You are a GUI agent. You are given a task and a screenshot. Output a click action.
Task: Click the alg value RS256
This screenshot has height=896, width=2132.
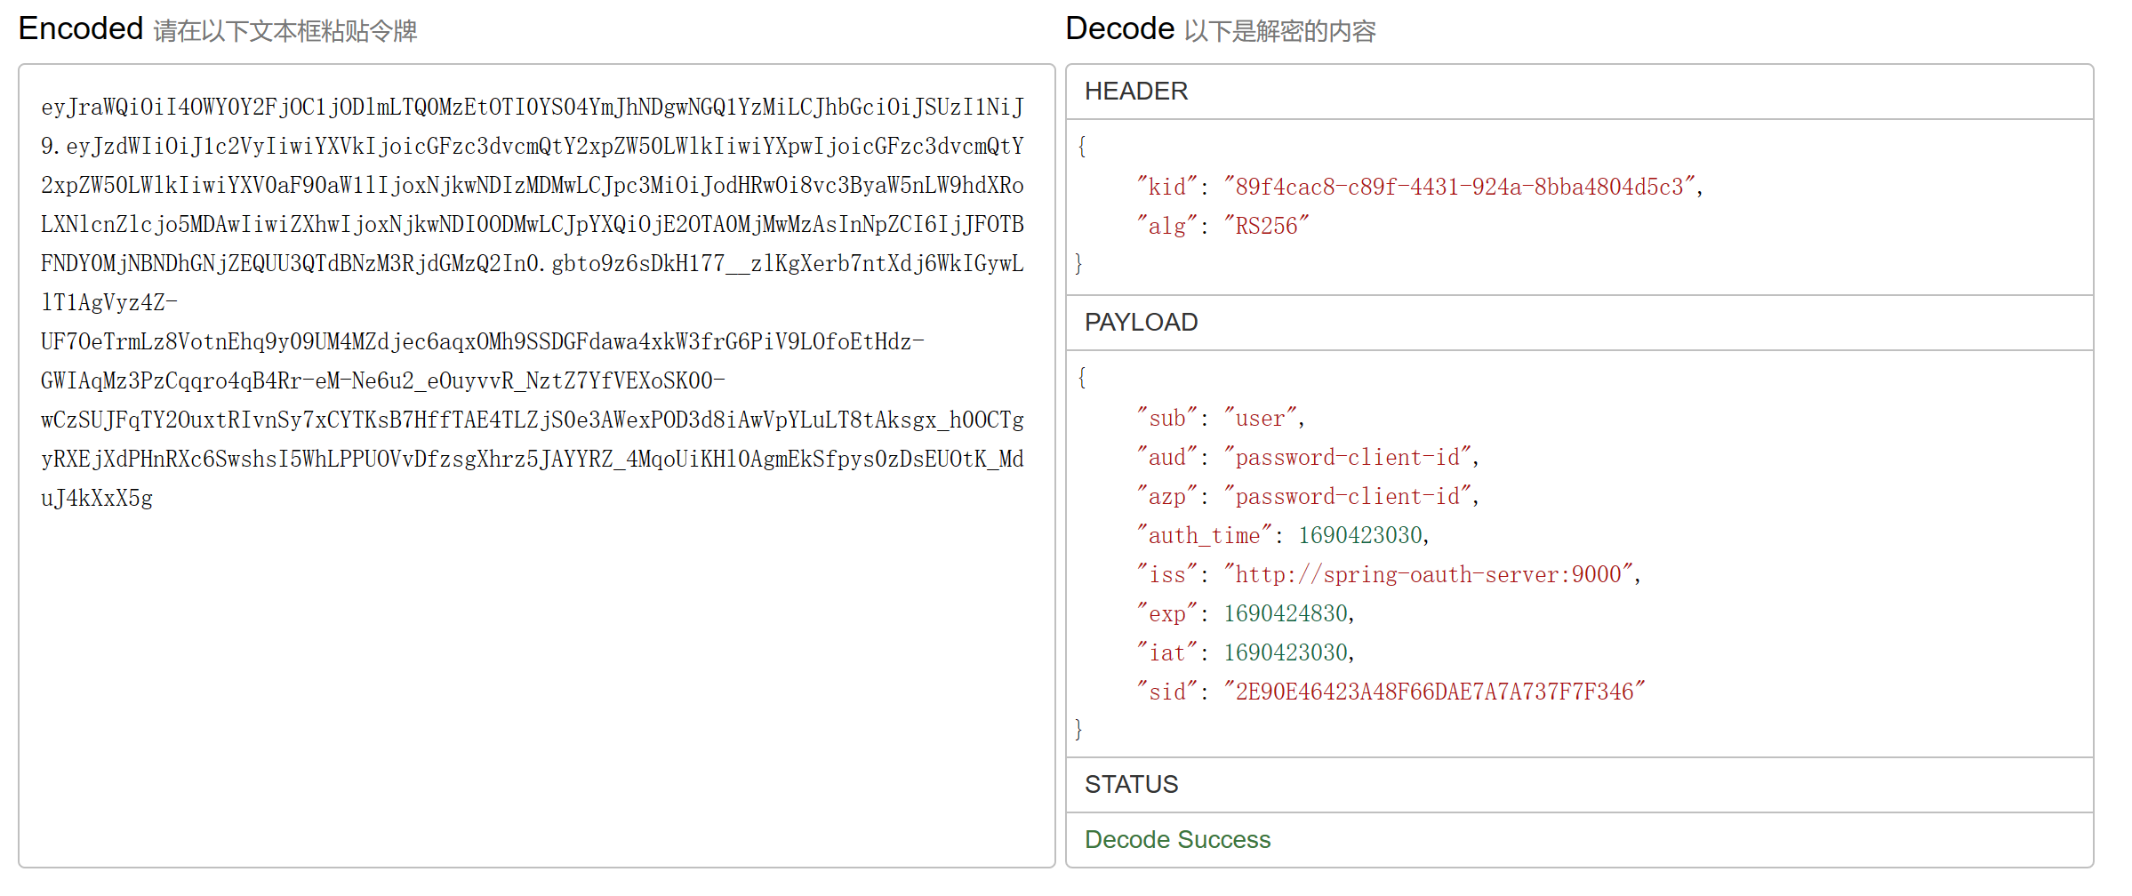pyautogui.click(x=1266, y=226)
